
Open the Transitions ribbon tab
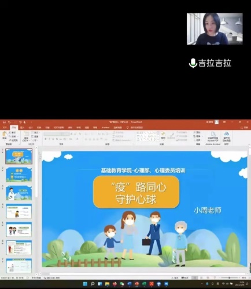tap(39, 128)
